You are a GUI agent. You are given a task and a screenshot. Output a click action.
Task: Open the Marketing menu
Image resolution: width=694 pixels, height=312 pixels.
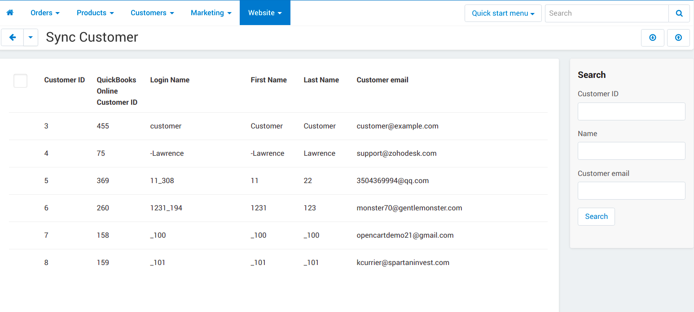(211, 13)
